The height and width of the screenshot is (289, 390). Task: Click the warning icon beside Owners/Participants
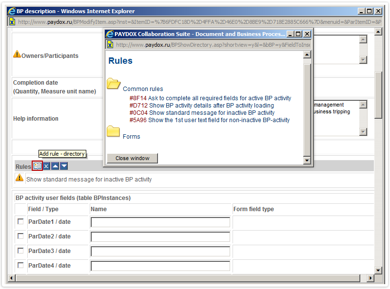coord(17,54)
